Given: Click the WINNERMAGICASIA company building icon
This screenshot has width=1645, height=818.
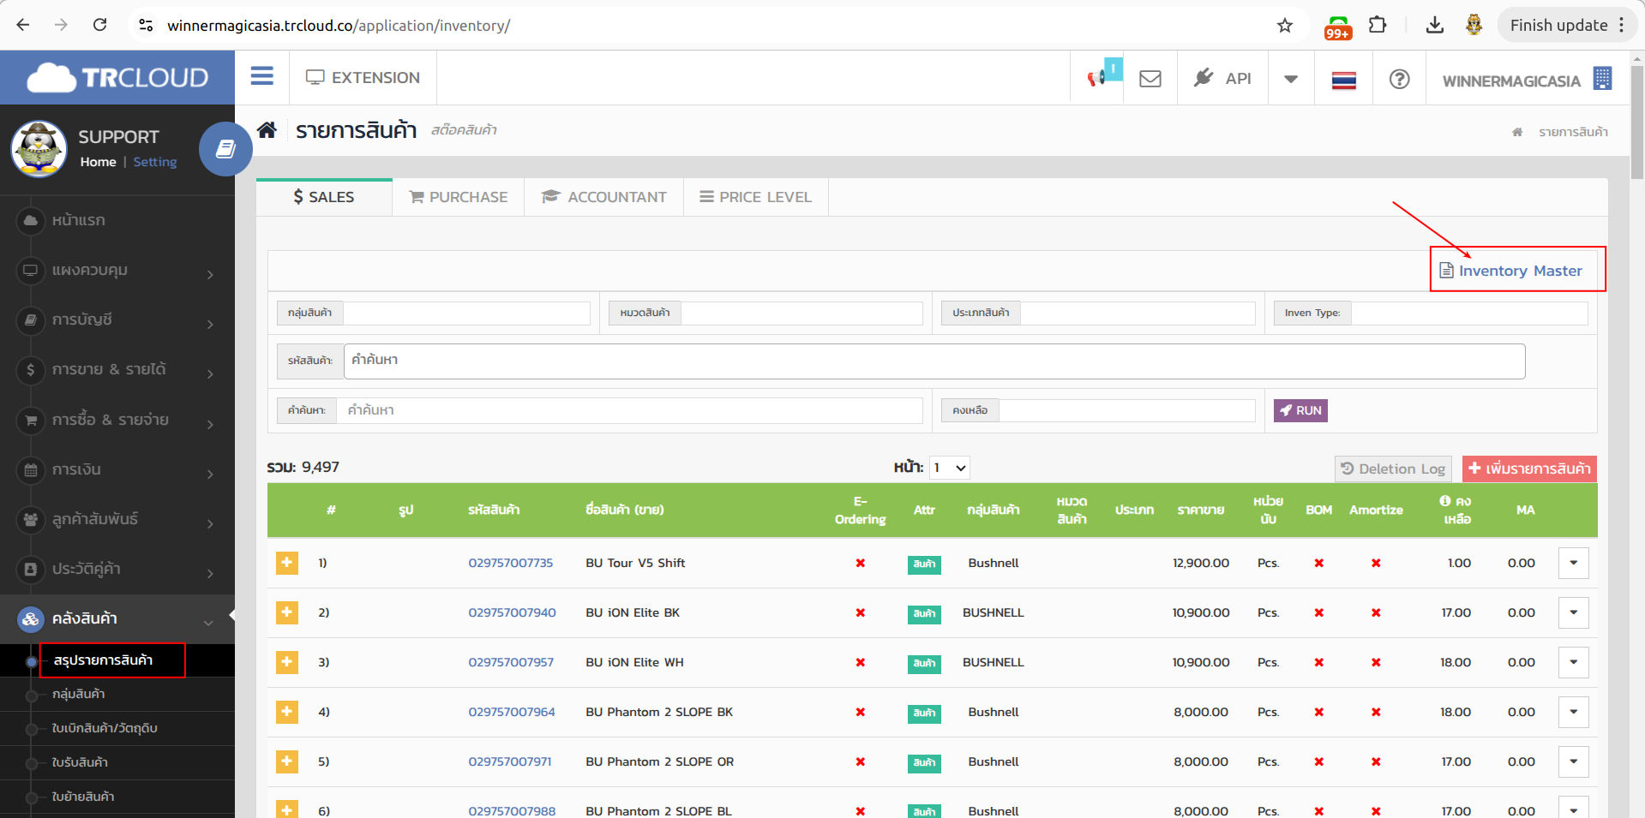Looking at the screenshot, I should (1602, 78).
